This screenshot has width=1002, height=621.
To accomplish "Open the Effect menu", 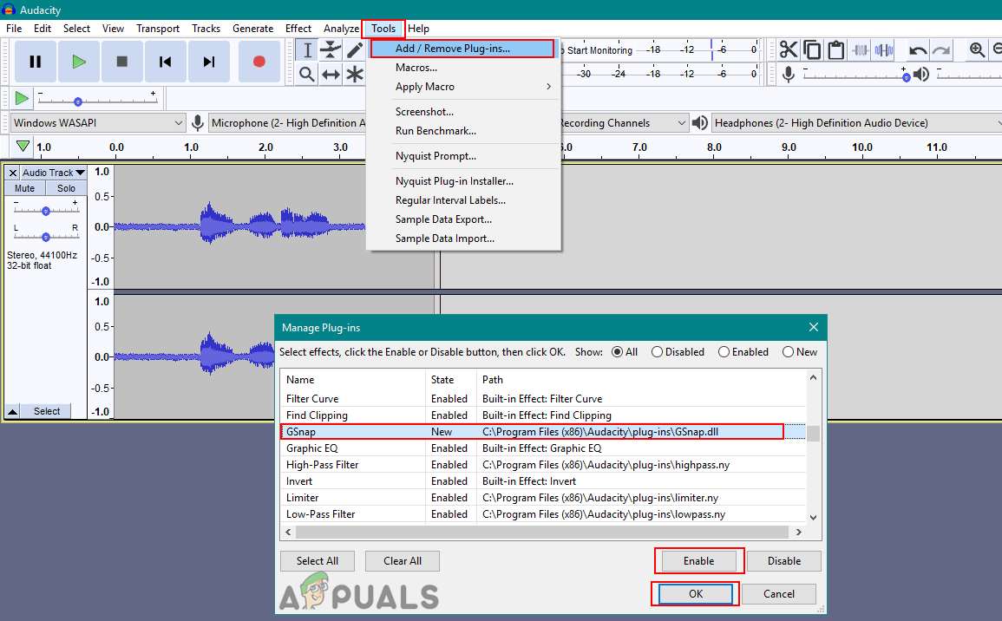I will pos(298,28).
